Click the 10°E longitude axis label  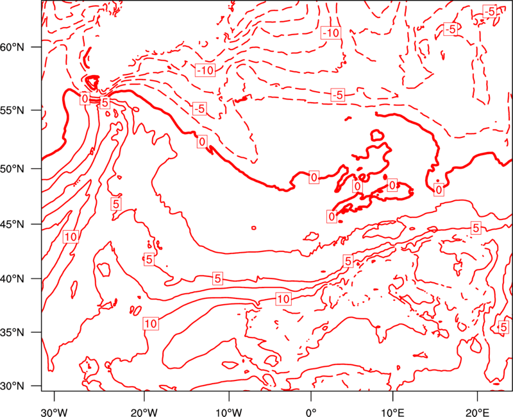pos(392,413)
